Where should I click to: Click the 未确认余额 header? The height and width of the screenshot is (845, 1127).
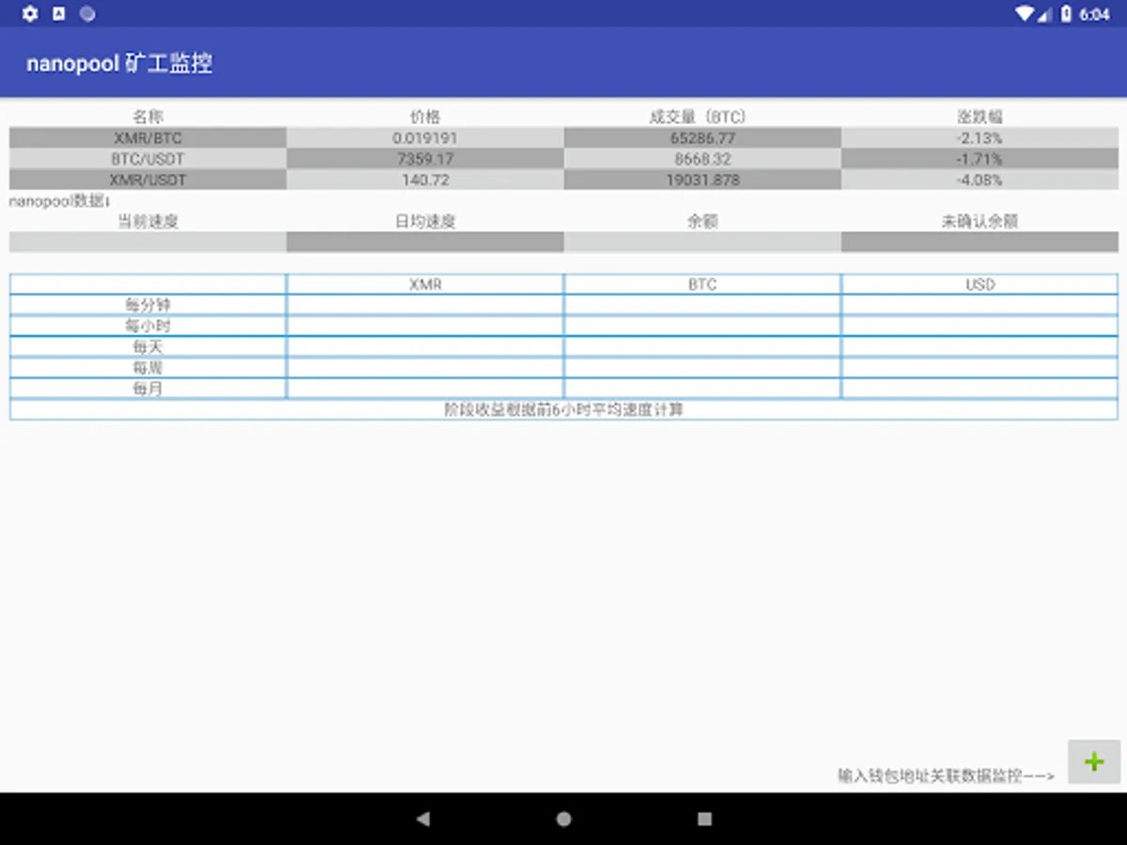980,222
